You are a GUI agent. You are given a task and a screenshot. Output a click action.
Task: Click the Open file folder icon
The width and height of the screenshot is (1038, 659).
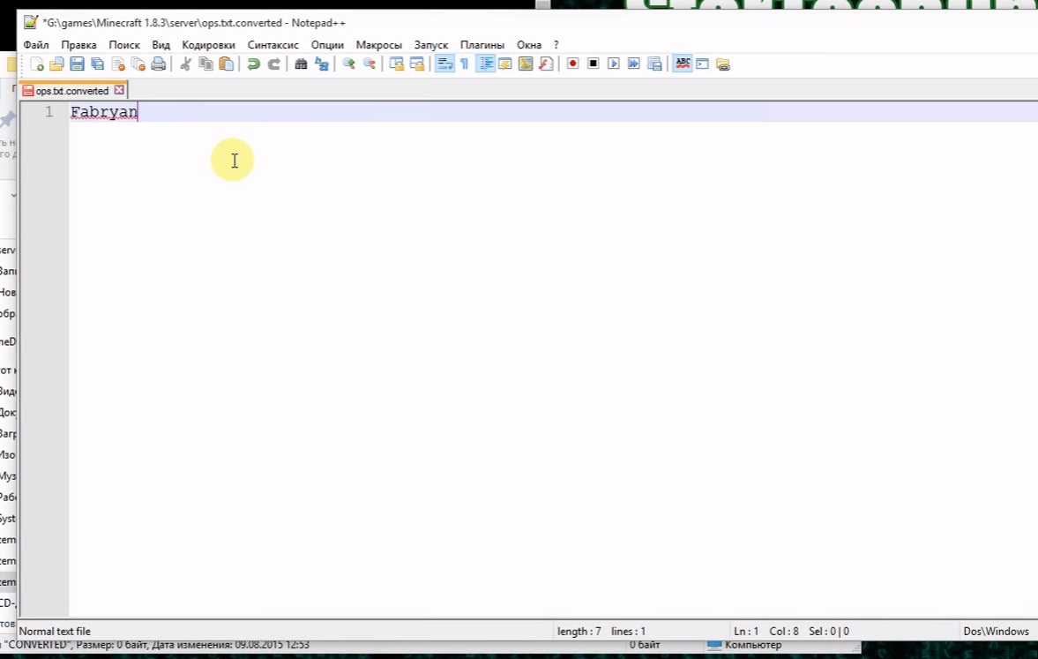[x=57, y=64]
